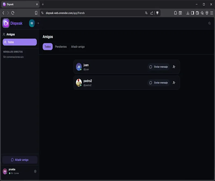Open a new browser tab
215x181 pixels.
43,4
